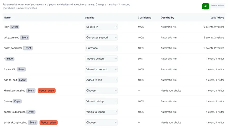Click the Page tag beside /product/:id
228x128 pixels.
pos(21,69)
